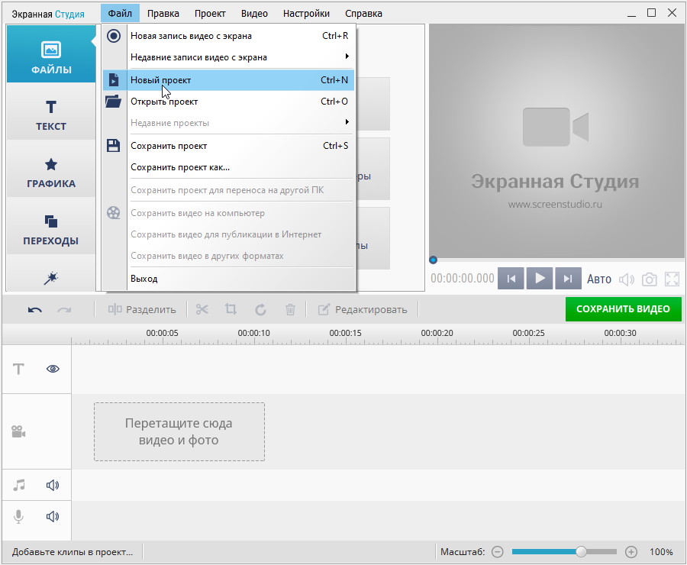Click Сохранить видео в других форматах
The image size is (687, 565).
(x=228, y=256)
